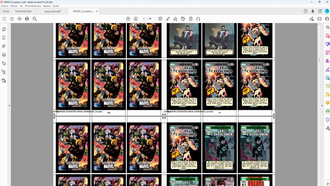Open the search and zoom tool in right pane
Viewport: 330px width, 186px height.
tap(328, 27)
